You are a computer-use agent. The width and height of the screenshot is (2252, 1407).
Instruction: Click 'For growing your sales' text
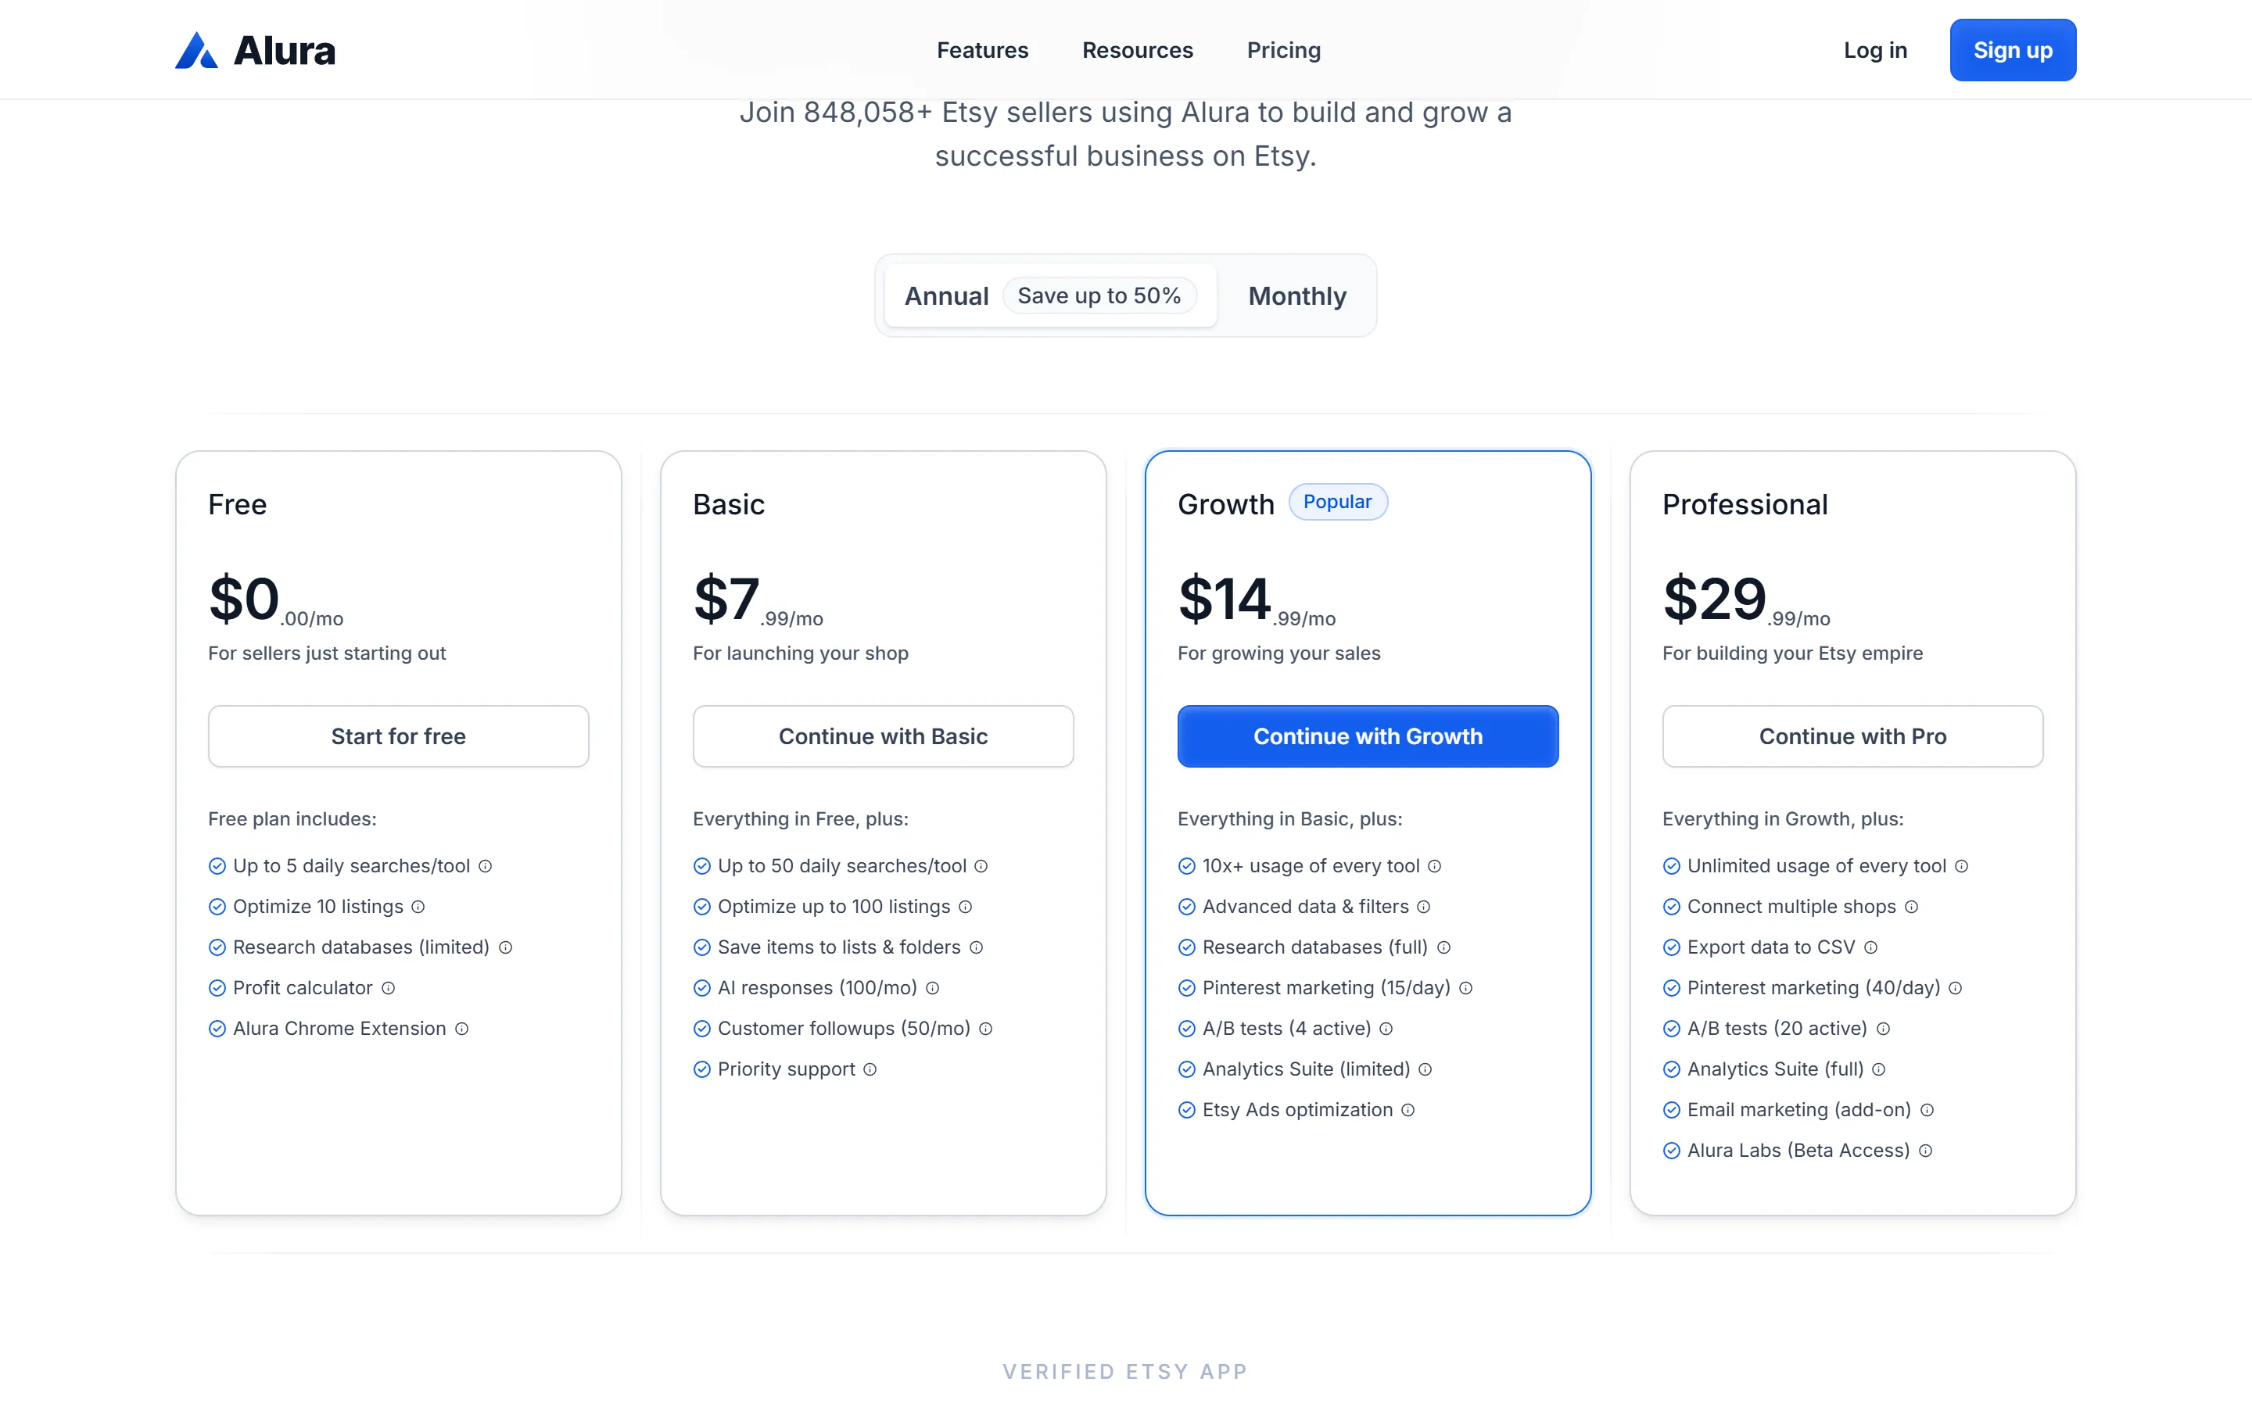pyautogui.click(x=1278, y=653)
